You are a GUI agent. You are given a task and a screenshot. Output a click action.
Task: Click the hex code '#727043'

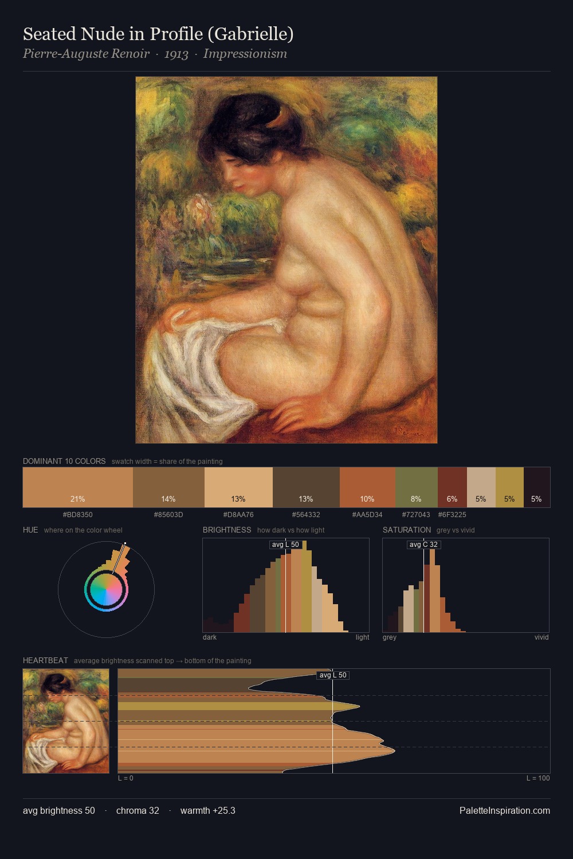[x=416, y=515]
